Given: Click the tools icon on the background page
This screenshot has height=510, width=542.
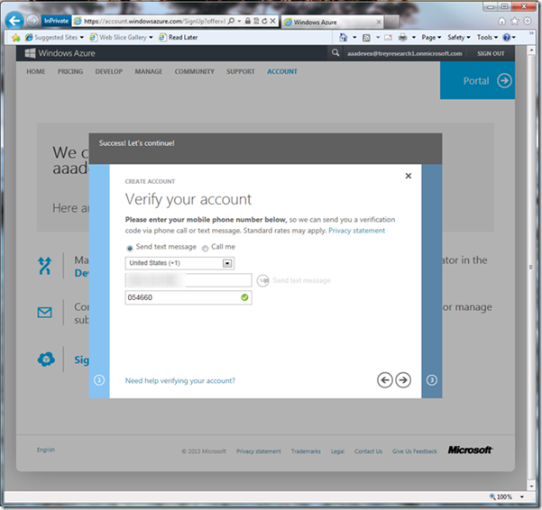Looking at the screenshot, I should coord(44,266).
